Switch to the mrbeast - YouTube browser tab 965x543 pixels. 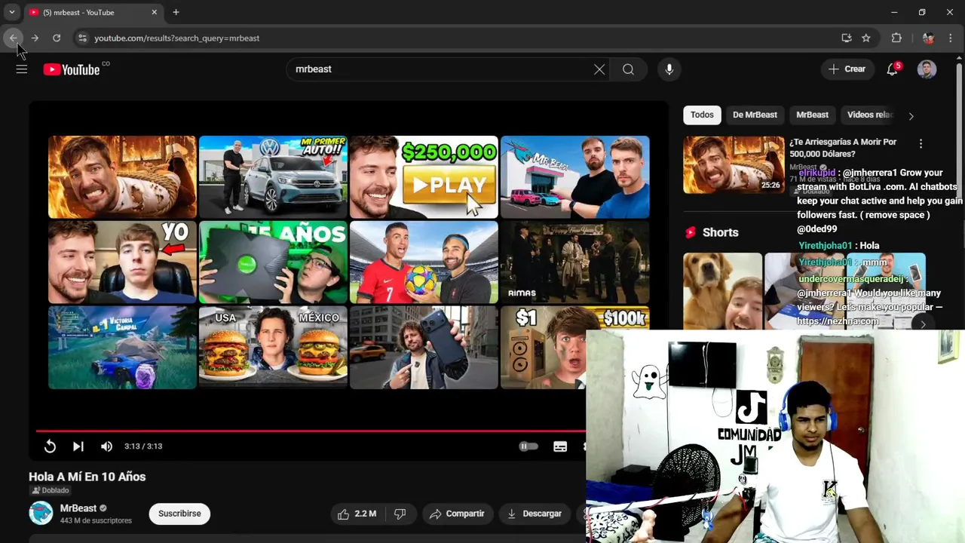pos(92,12)
